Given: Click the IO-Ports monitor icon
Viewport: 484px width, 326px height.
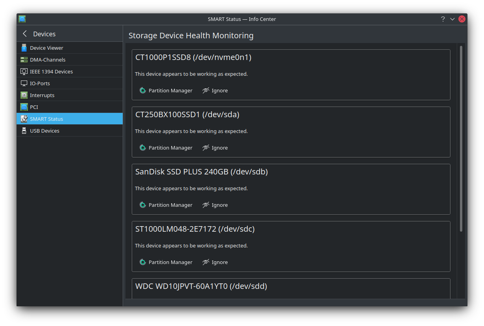Looking at the screenshot, I should (24, 83).
